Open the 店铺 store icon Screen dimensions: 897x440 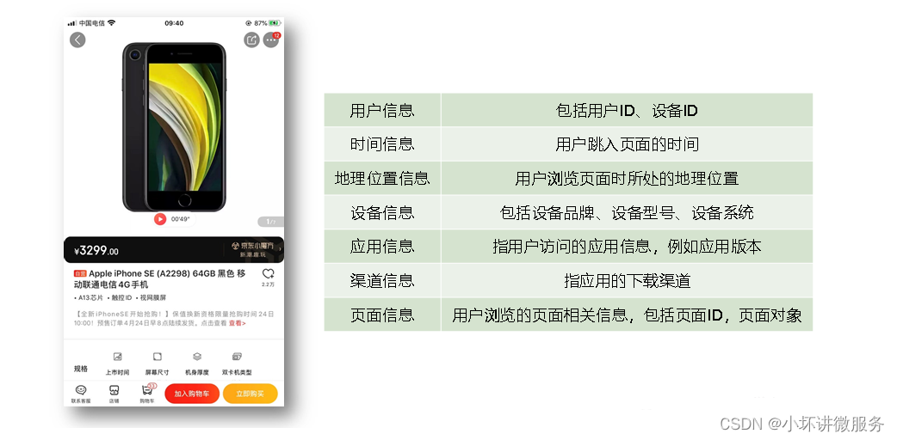(114, 390)
